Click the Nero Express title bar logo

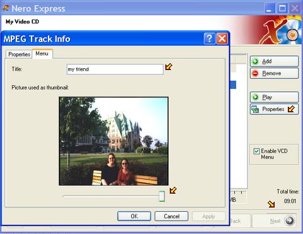click(x=6, y=8)
